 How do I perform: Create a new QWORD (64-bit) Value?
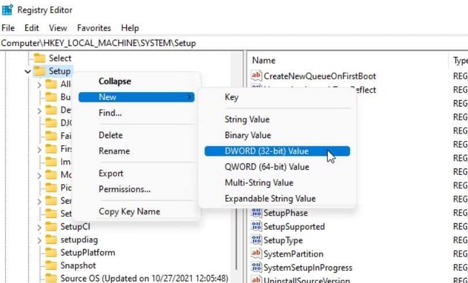click(x=267, y=167)
